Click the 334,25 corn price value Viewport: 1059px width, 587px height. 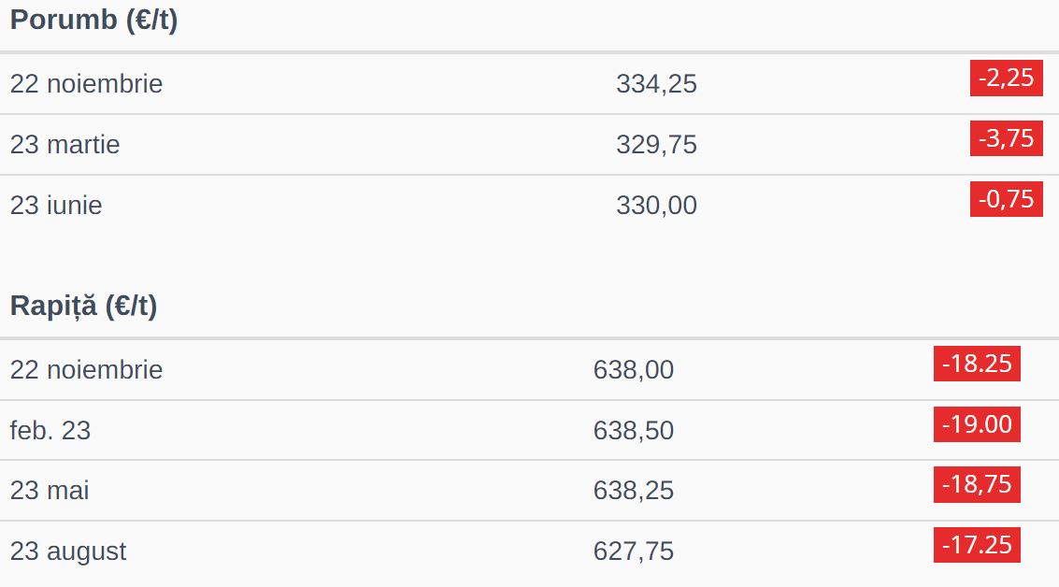(656, 84)
